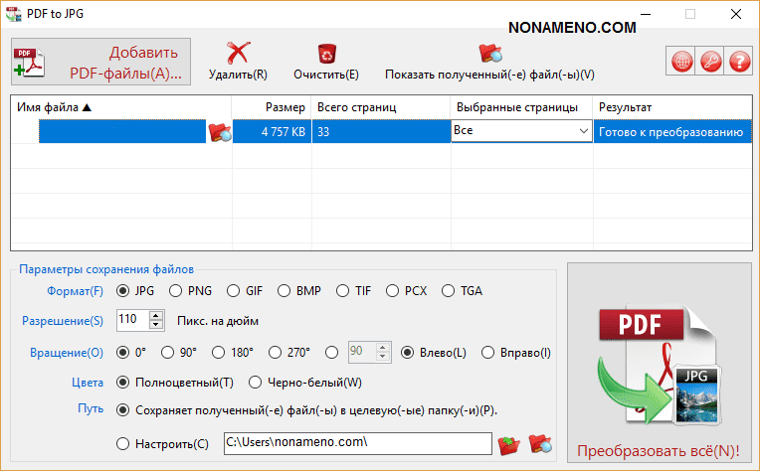Viewport: 760px width, 471px height.
Task: Click the browse folder icon next to path
Action: point(509,443)
